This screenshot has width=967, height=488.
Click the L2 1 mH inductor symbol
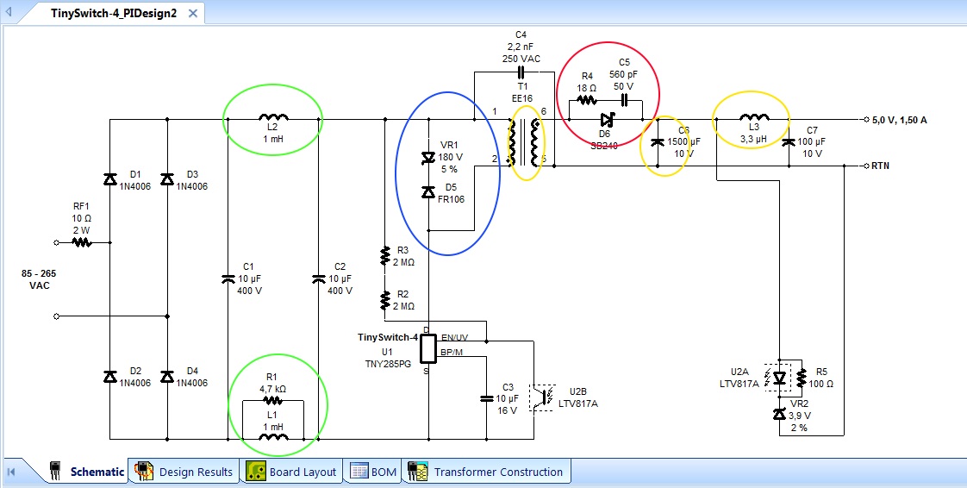point(273,117)
